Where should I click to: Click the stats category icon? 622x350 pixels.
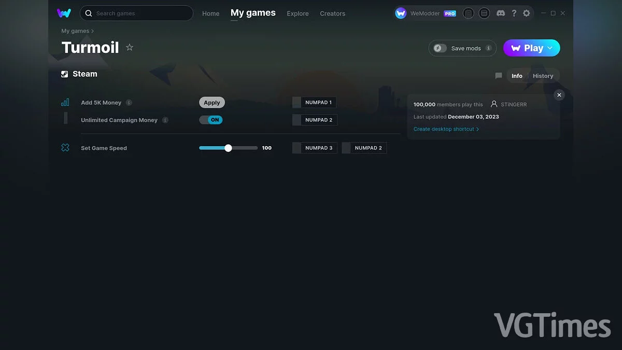[65, 103]
